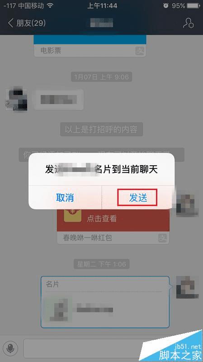Open the 名片 contact card message

point(105,302)
